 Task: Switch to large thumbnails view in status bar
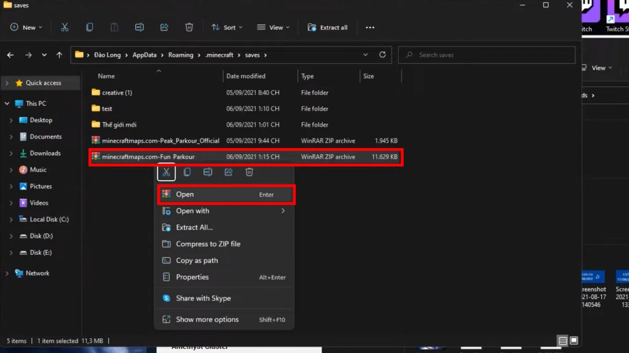573,341
